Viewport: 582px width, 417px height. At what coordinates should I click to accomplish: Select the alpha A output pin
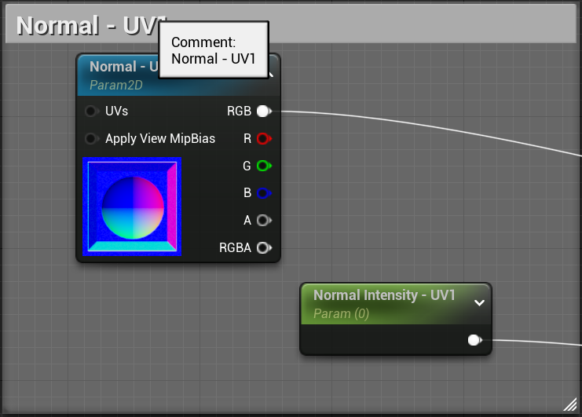tap(262, 221)
